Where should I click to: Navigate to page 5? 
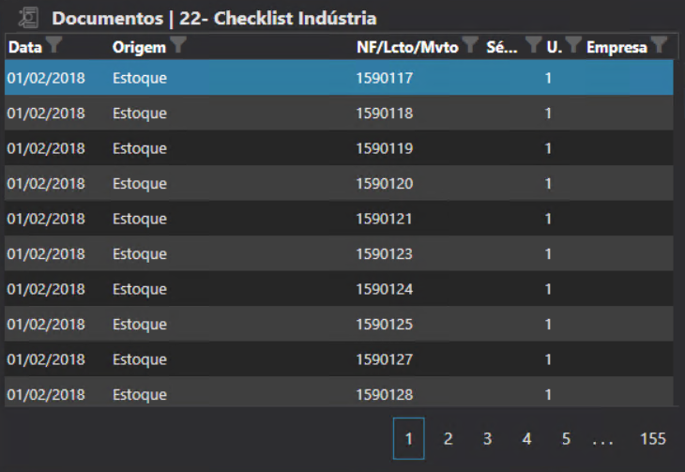[x=567, y=439]
